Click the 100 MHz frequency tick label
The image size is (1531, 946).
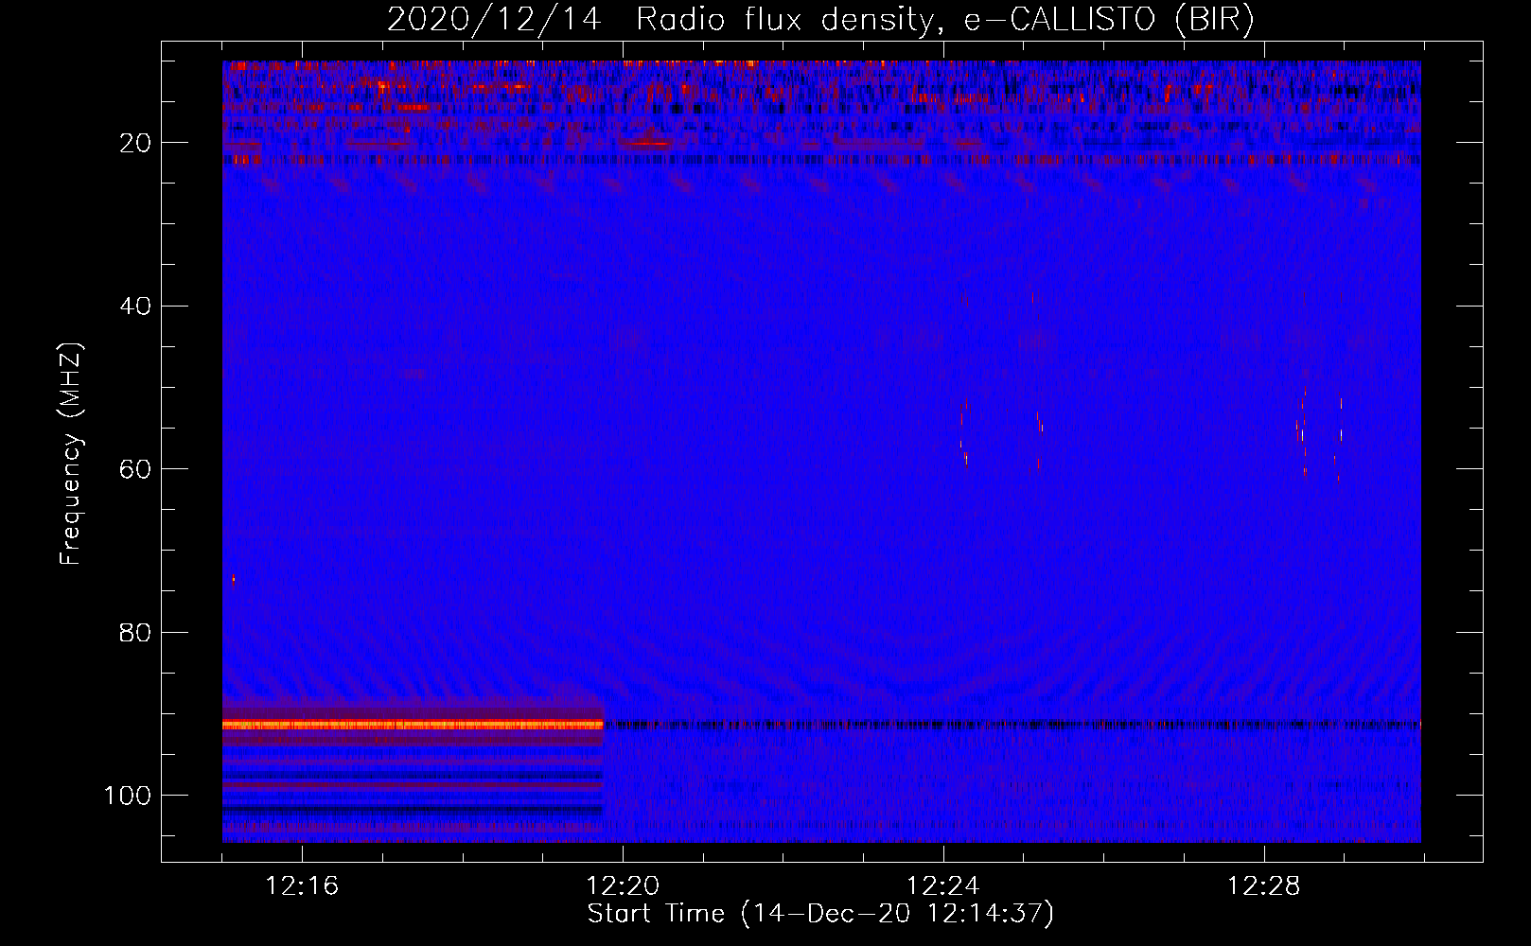pyautogui.click(x=128, y=796)
